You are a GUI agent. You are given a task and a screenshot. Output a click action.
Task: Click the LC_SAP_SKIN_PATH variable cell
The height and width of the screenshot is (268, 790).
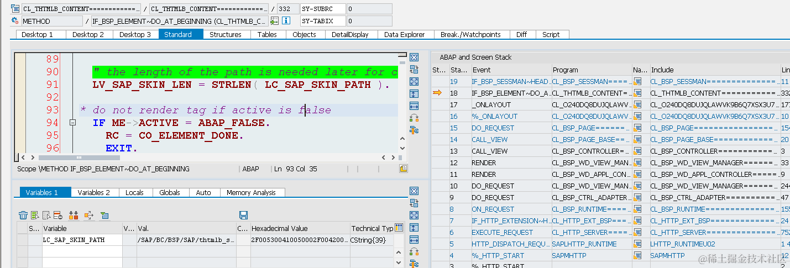(x=82, y=240)
